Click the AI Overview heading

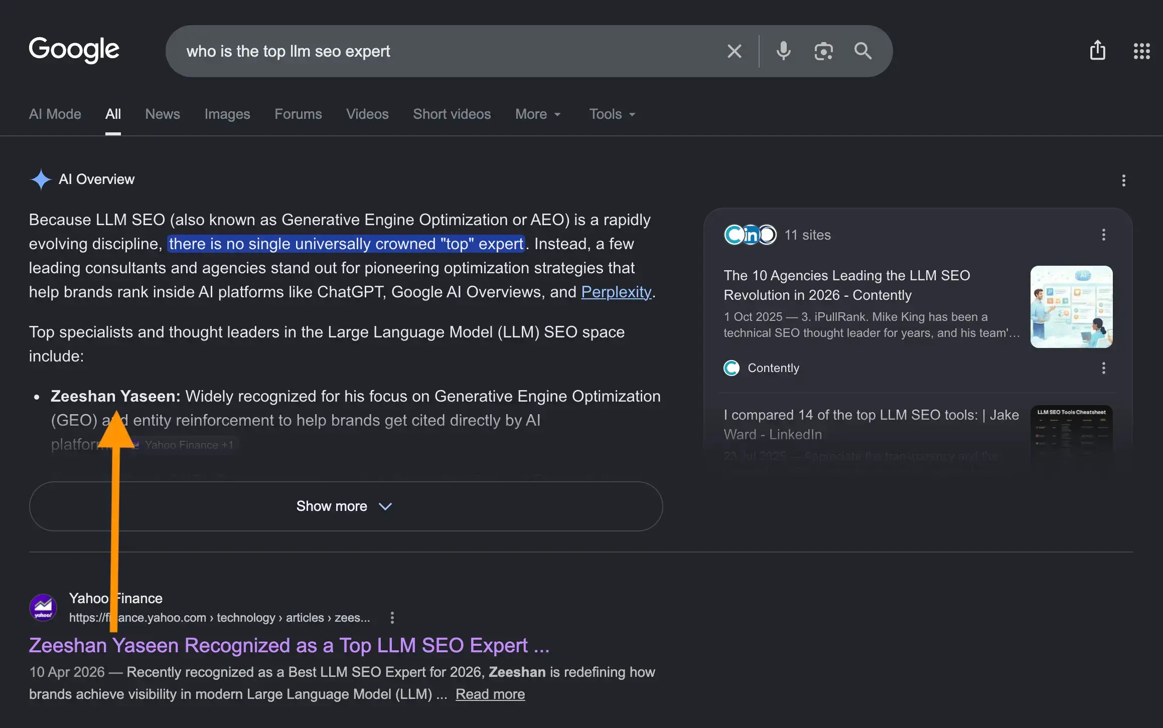click(96, 179)
